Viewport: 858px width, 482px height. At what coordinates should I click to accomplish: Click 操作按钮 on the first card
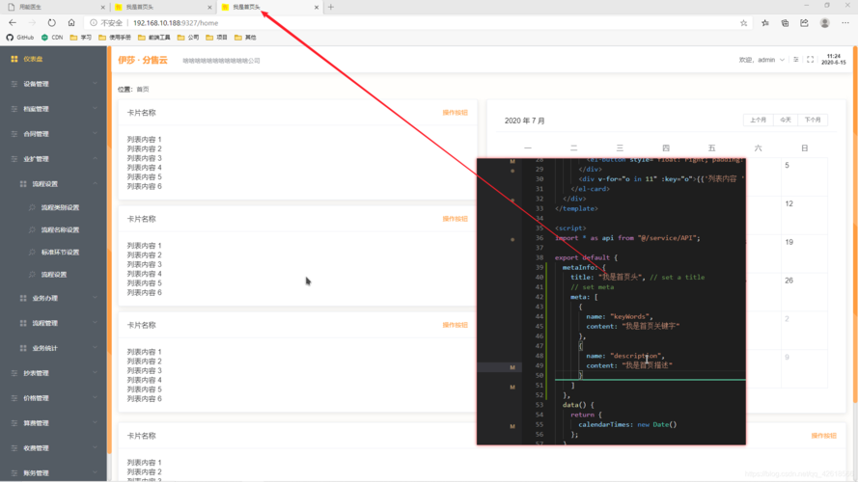pyautogui.click(x=456, y=113)
